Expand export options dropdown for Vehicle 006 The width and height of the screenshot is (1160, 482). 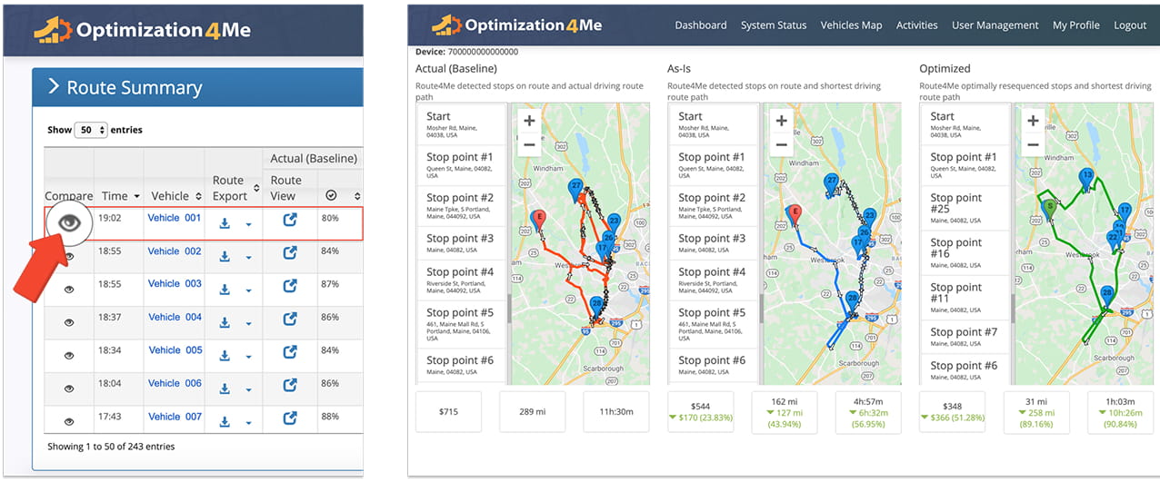tap(248, 390)
